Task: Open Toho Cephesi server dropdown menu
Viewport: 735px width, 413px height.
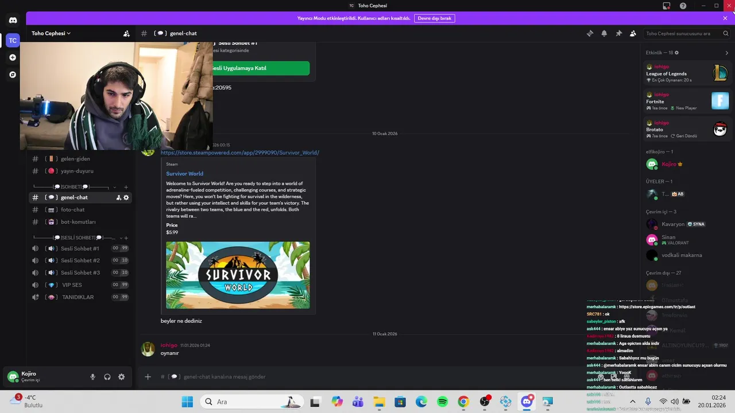Action: 51,33
